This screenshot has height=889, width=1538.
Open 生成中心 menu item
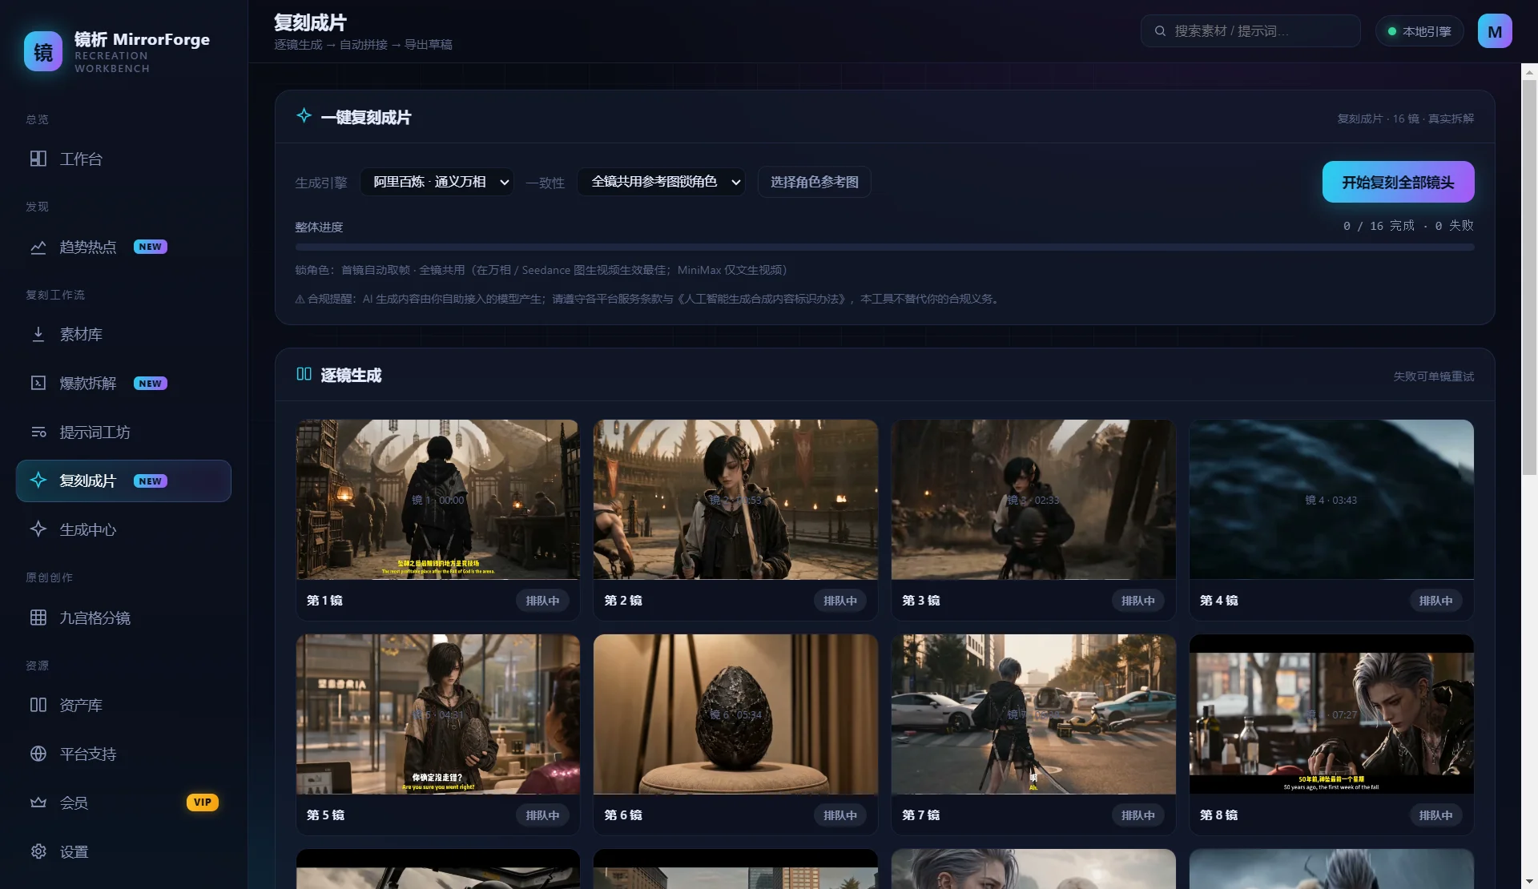coord(123,529)
